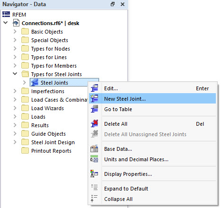Open Base Data... from the context menu
Viewport: 222px width, 208px height.
pyautogui.click(x=152, y=149)
